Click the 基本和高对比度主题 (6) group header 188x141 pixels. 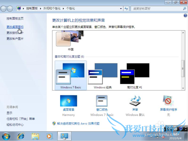coord(69,57)
